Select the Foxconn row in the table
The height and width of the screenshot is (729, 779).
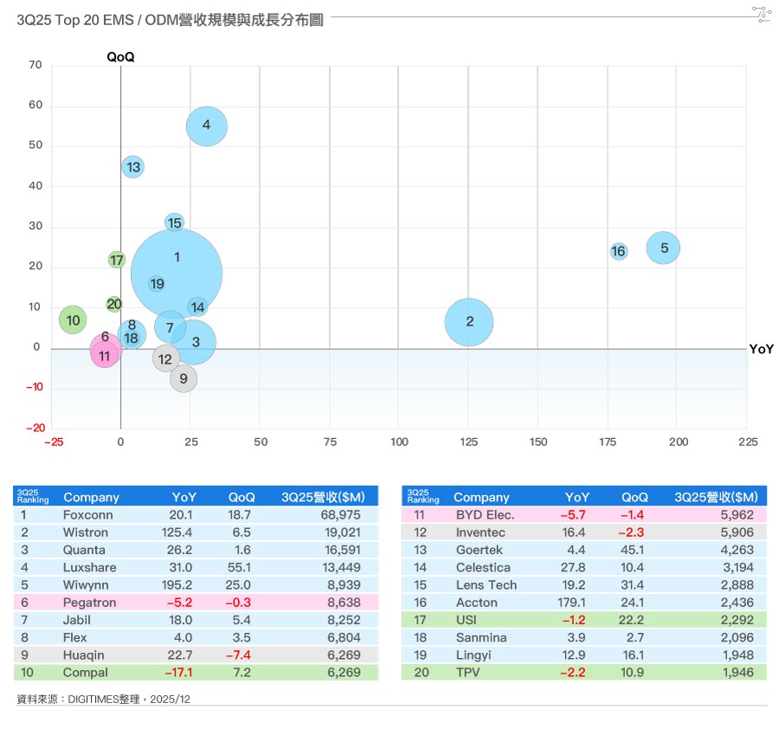point(196,515)
